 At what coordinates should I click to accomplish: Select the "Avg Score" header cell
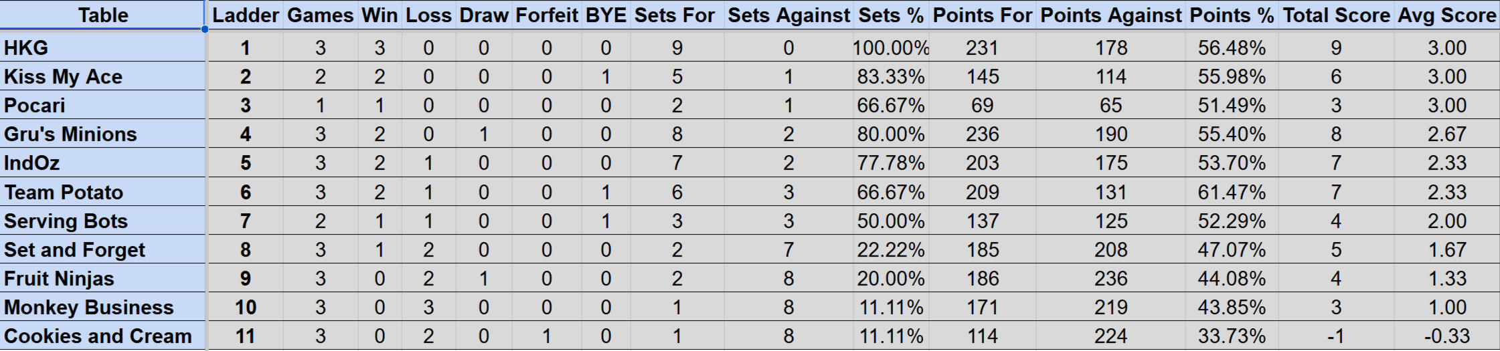tap(1446, 15)
